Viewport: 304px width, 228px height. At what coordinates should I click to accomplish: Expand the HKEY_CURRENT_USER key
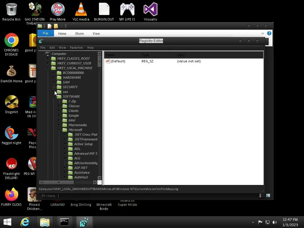pyautogui.click(x=48, y=63)
